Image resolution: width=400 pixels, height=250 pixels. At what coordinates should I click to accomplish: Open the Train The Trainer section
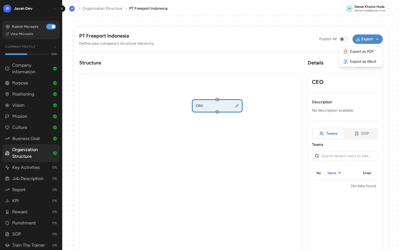coord(31,245)
